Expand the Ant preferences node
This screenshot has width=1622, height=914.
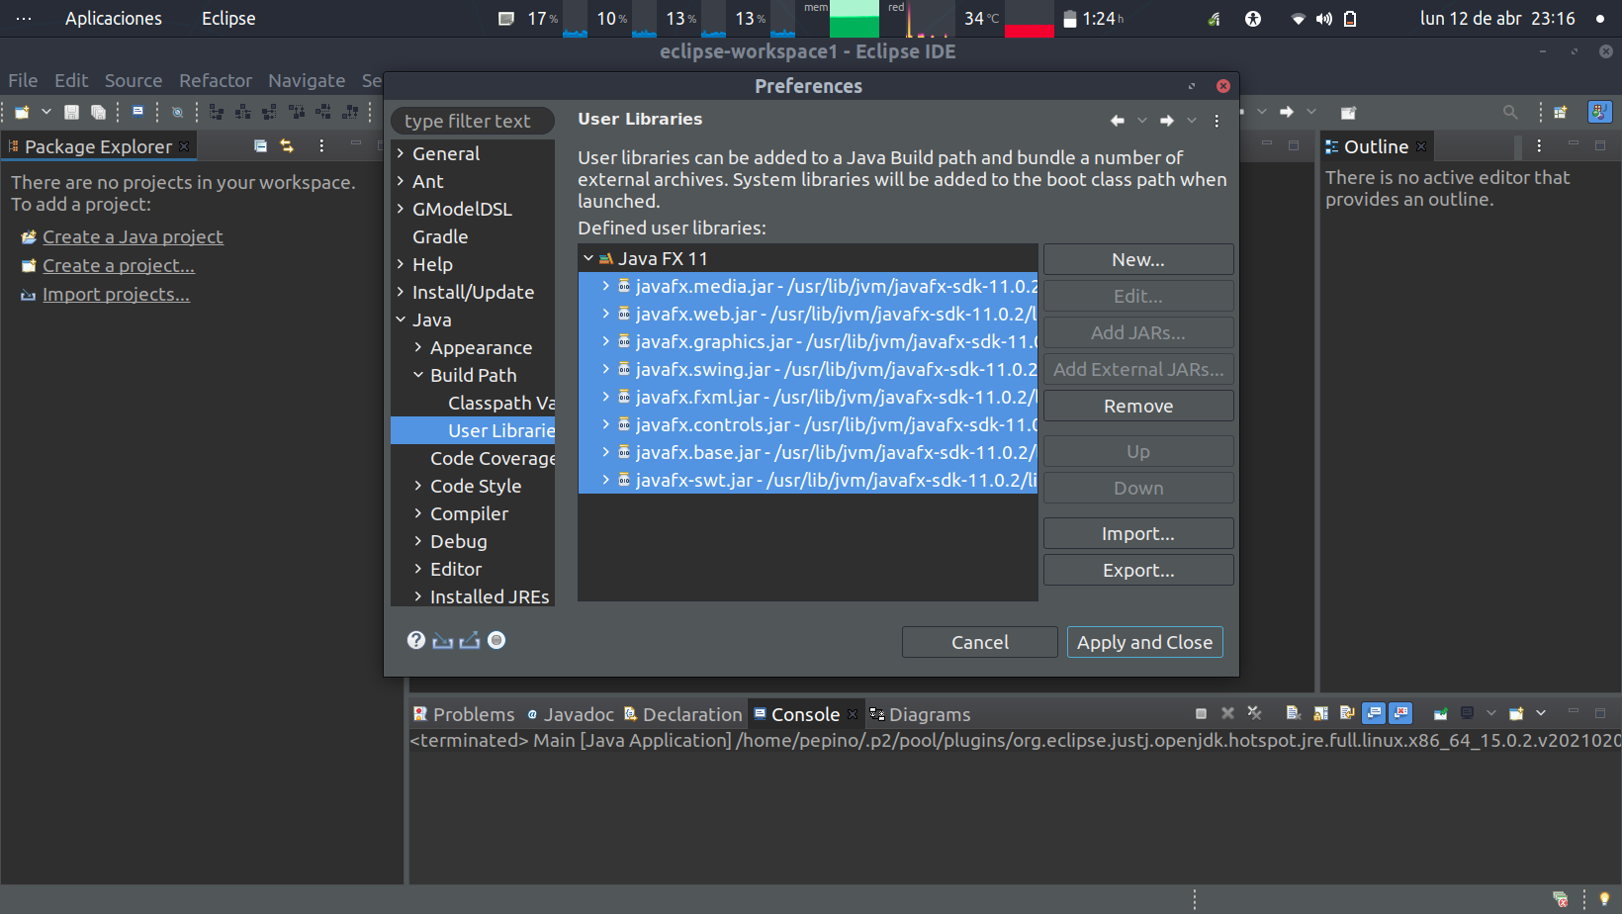point(401,181)
